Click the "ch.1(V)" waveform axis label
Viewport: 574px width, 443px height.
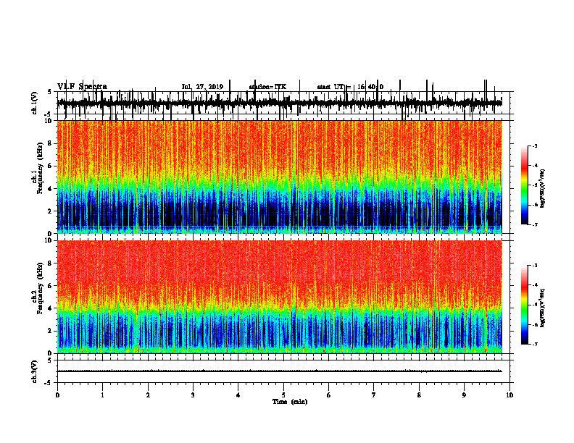pos(34,103)
